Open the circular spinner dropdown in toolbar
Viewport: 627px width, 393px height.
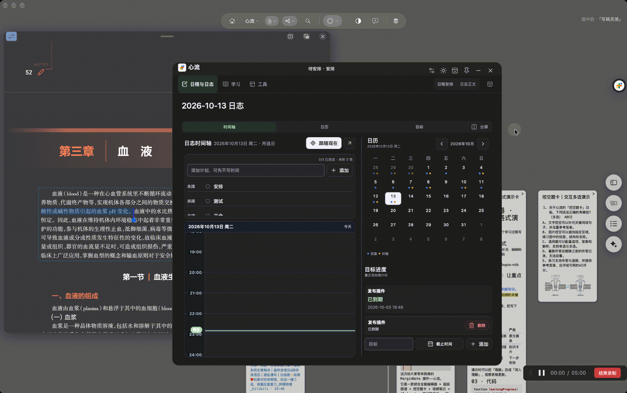pos(332,21)
